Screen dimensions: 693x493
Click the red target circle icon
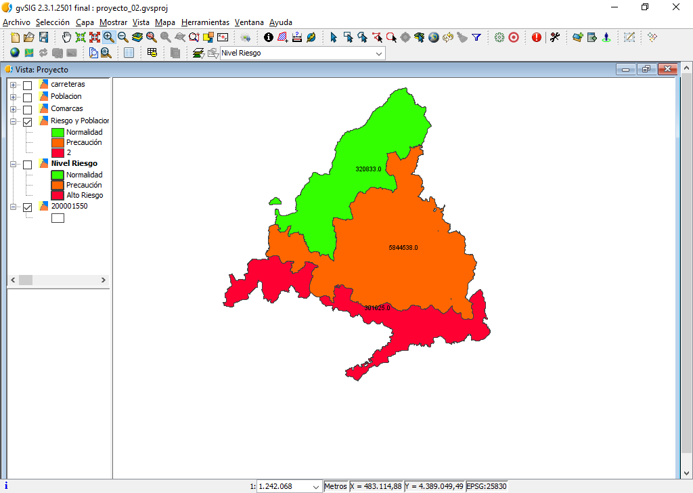pyautogui.click(x=514, y=37)
